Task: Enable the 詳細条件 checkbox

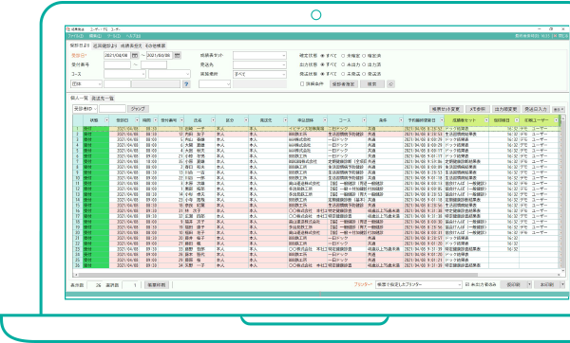Action: [x=302, y=84]
